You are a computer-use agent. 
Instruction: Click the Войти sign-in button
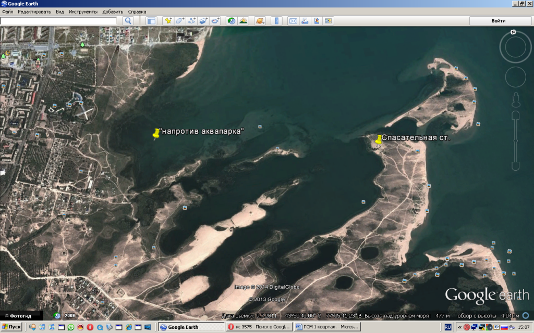click(x=498, y=21)
